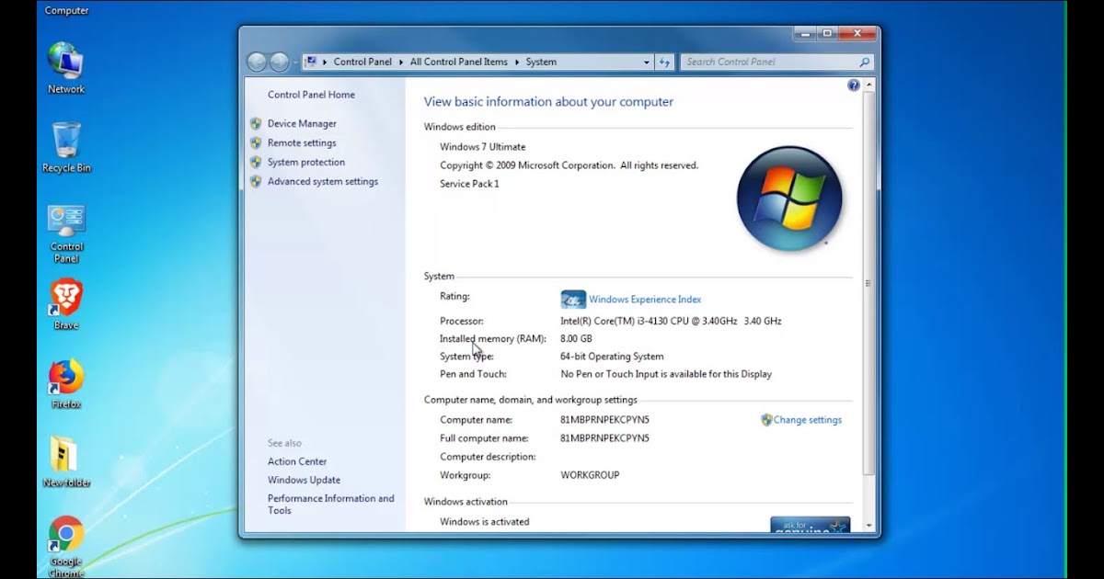Viewport: 1104px width, 579px height.
Task: Open the New folder icon
Action: coord(66,462)
